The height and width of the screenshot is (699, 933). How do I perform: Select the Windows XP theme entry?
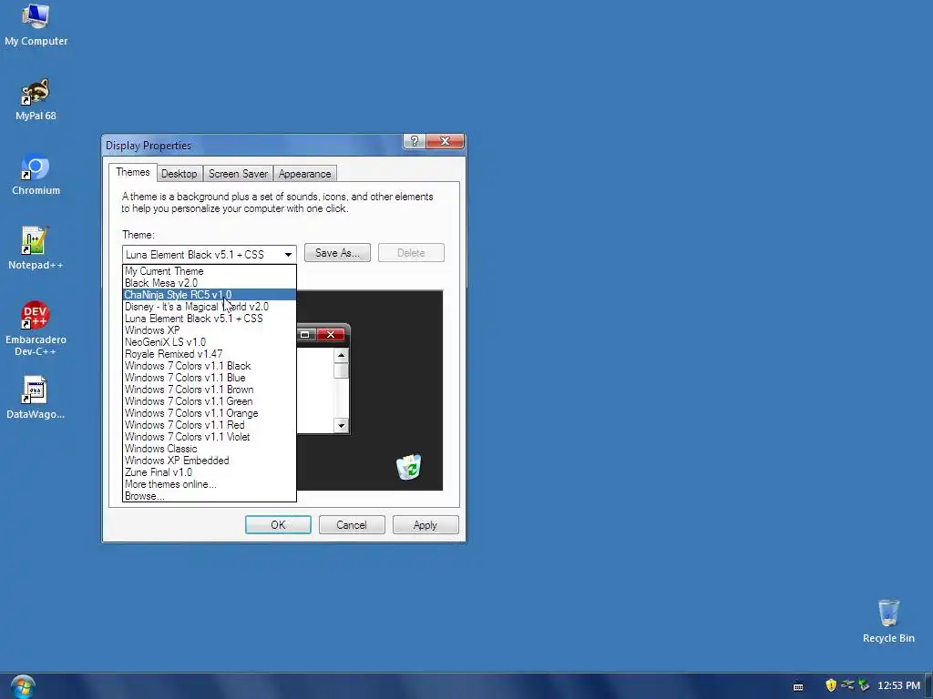click(x=210, y=330)
